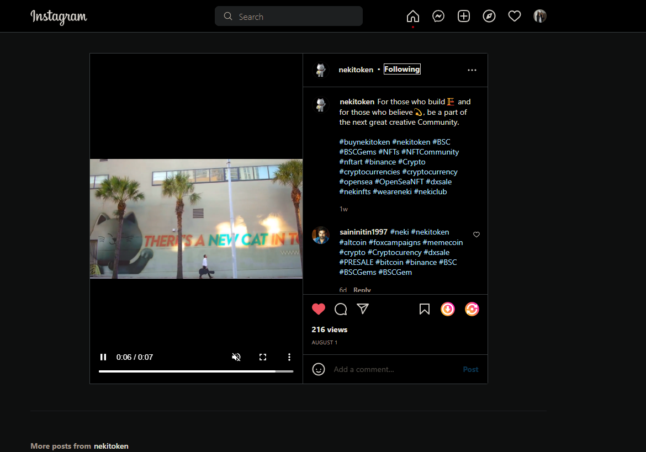Screen dimensions: 646x452
Task: Open the Explore compass icon
Action: (x=489, y=17)
